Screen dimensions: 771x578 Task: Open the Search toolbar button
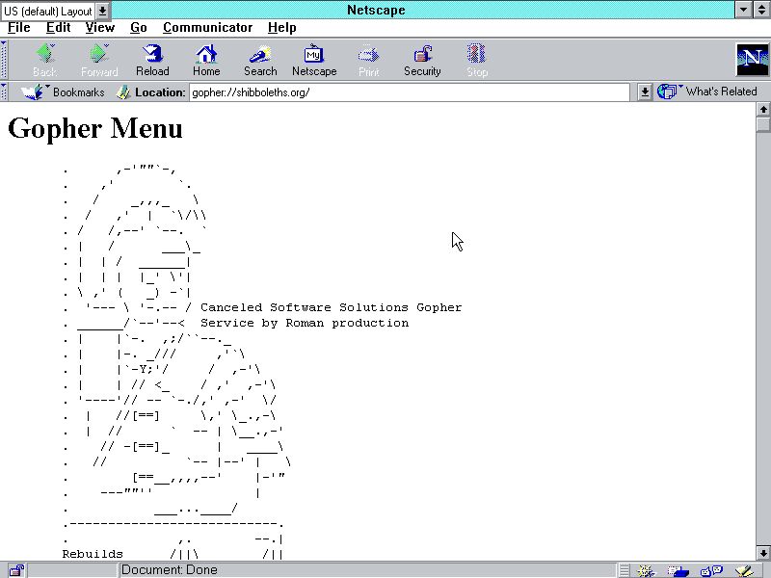[x=260, y=60]
